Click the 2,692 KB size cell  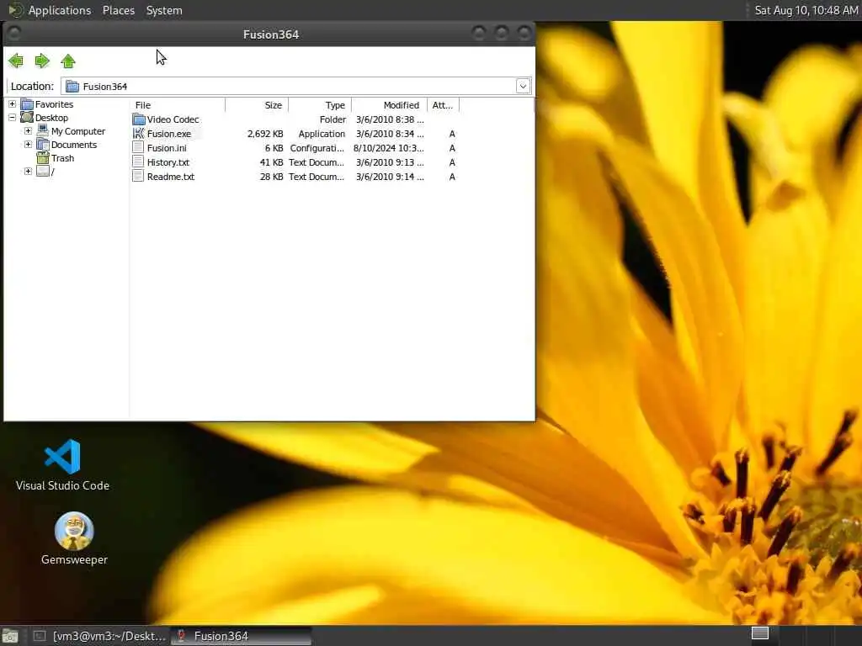(x=265, y=134)
